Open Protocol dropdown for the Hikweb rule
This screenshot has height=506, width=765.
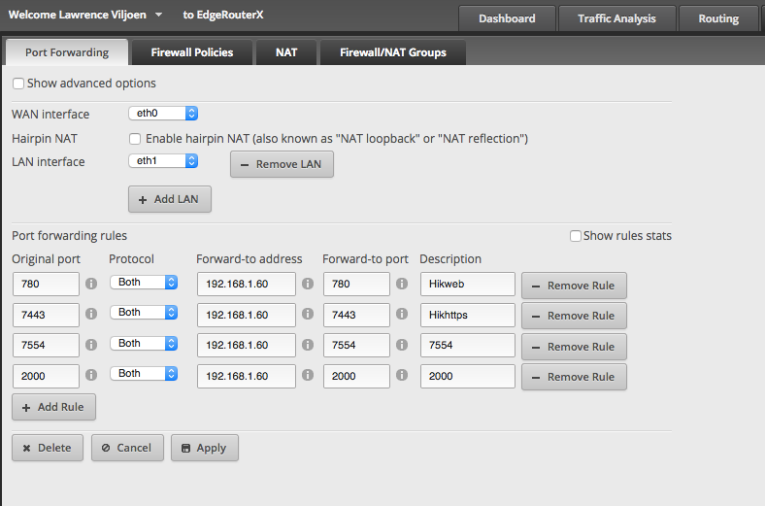(144, 282)
